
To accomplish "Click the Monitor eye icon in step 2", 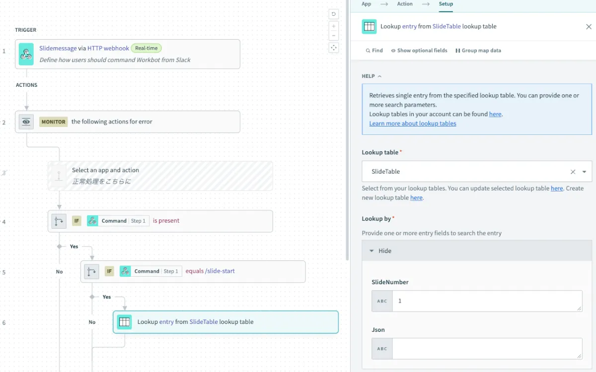I will coord(26,122).
